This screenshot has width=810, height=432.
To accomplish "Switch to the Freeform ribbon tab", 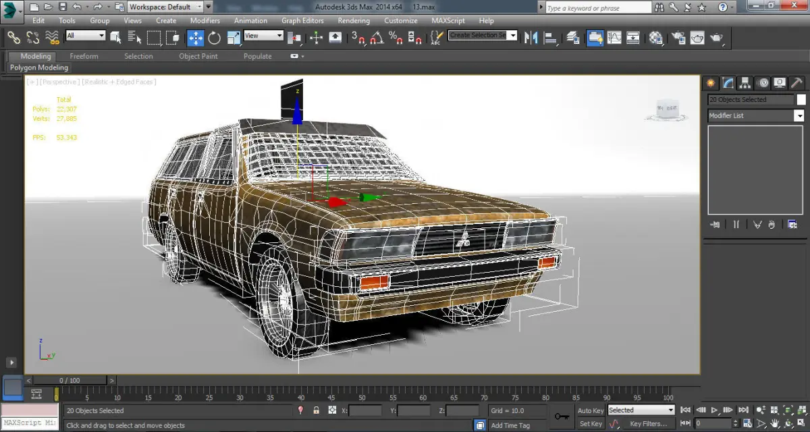I will click(84, 56).
